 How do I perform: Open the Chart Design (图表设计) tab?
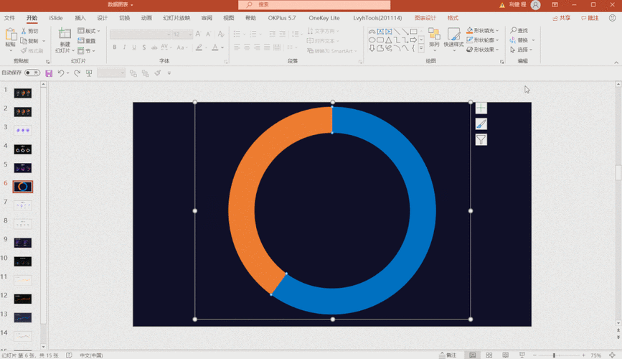(425, 18)
